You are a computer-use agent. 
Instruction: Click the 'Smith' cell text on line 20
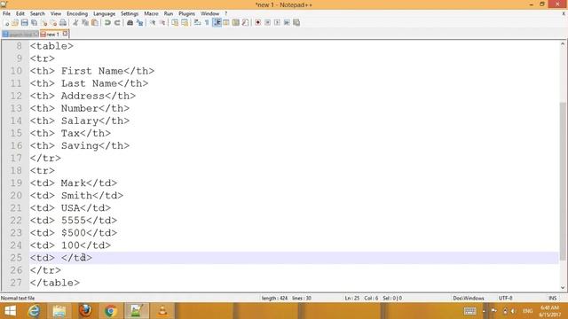76,196
